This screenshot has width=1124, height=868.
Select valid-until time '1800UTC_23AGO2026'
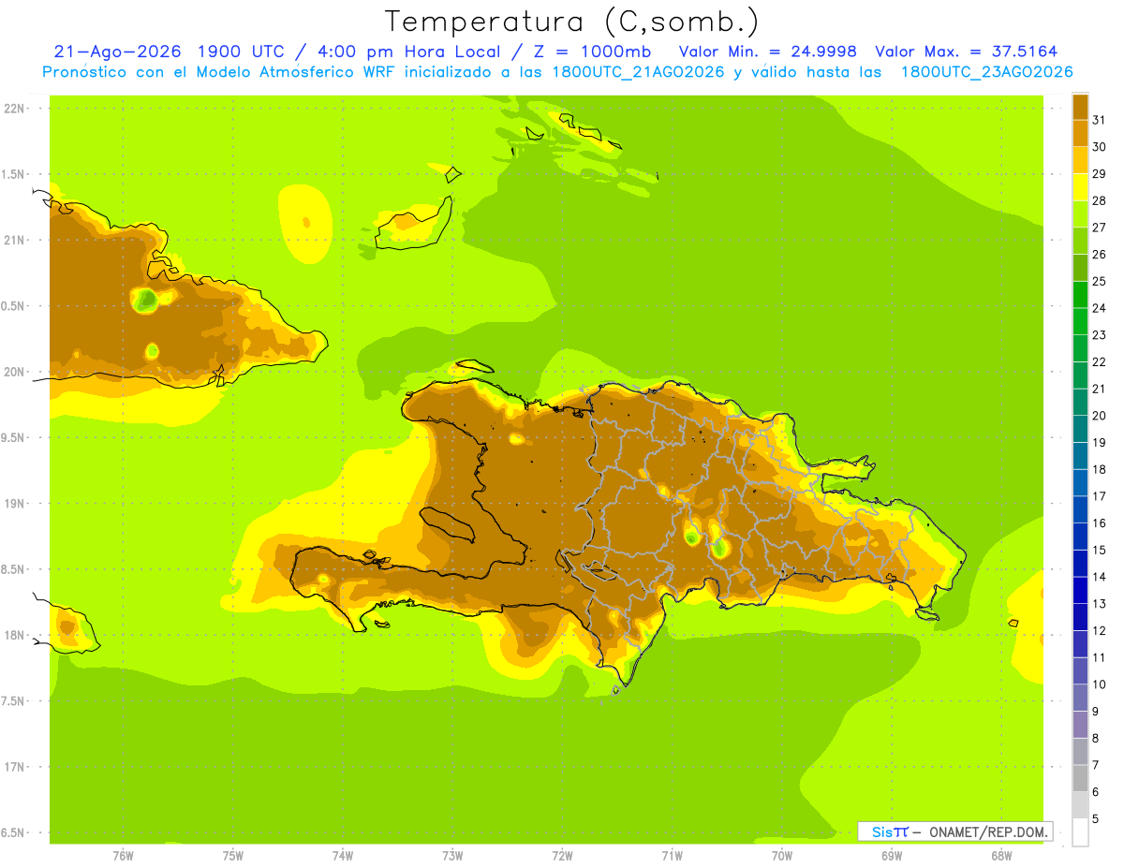[986, 72]
